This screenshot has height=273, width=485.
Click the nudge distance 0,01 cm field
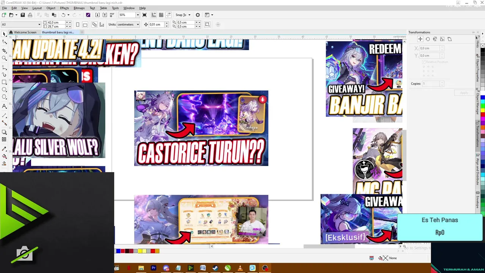157,25
